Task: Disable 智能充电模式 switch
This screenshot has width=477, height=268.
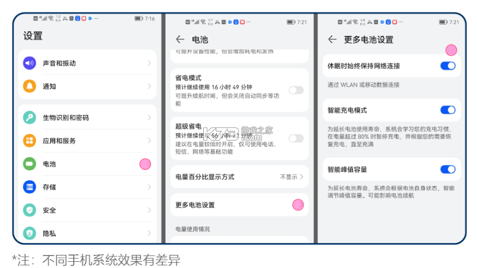Action: point(448,110)
